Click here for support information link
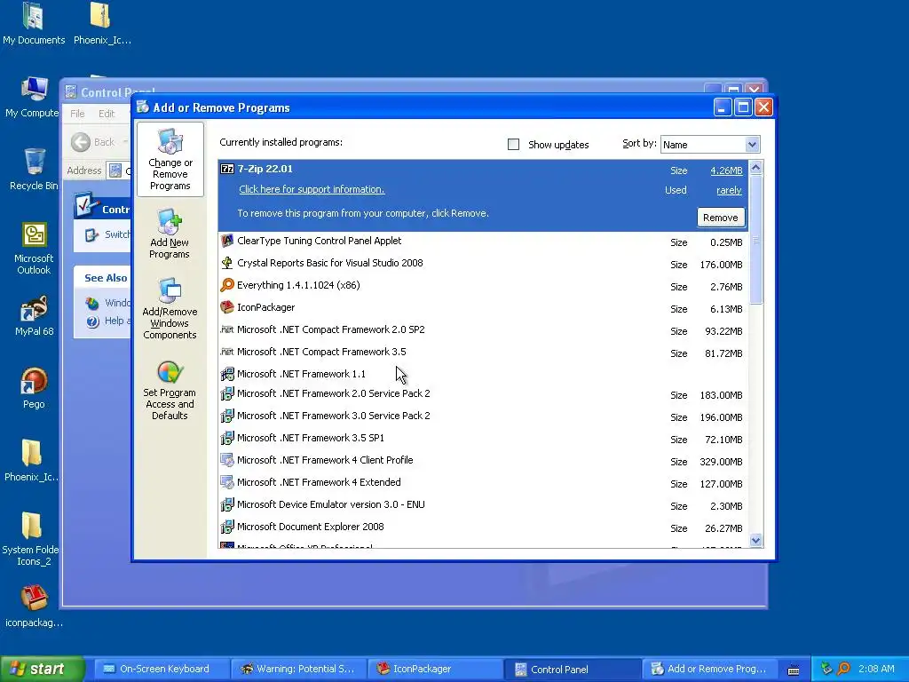909x682 pixels. click(x=312, y=189)
